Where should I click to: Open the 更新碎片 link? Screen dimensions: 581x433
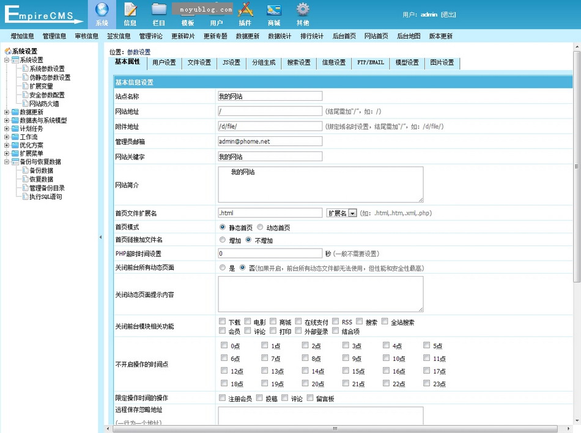coord(183,36)
